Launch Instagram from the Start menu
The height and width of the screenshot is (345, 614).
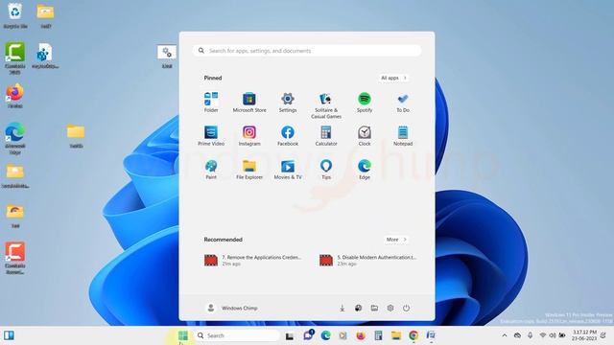[x=249, y=136]
